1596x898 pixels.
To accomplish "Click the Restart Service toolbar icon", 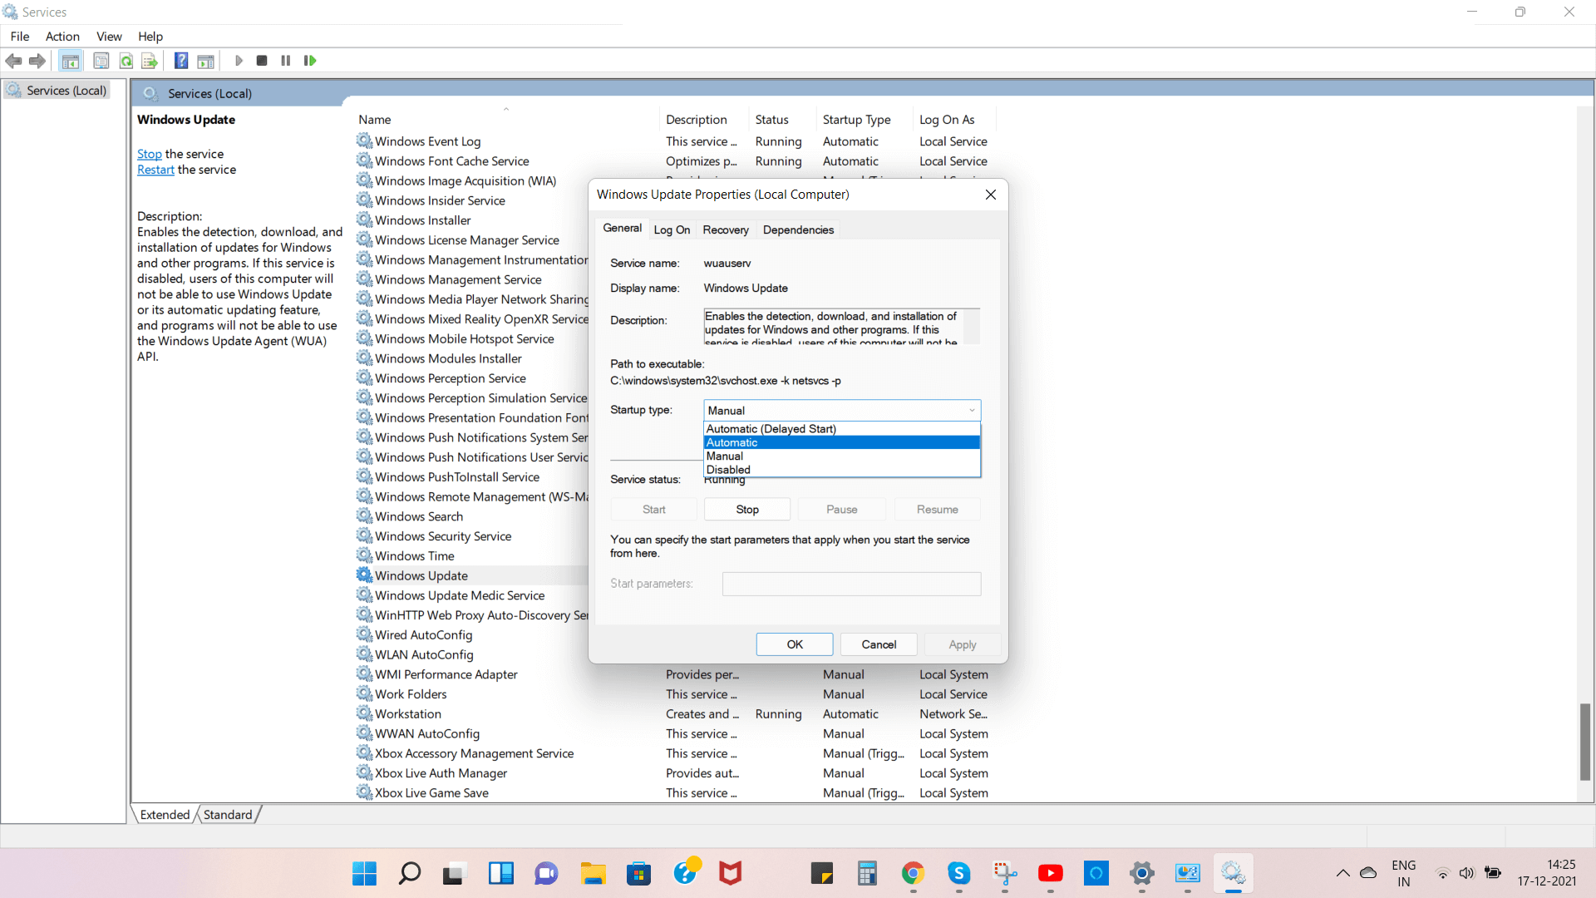I will 310,61.
